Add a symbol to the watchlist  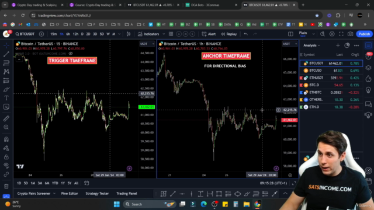[x=338, y=45]
